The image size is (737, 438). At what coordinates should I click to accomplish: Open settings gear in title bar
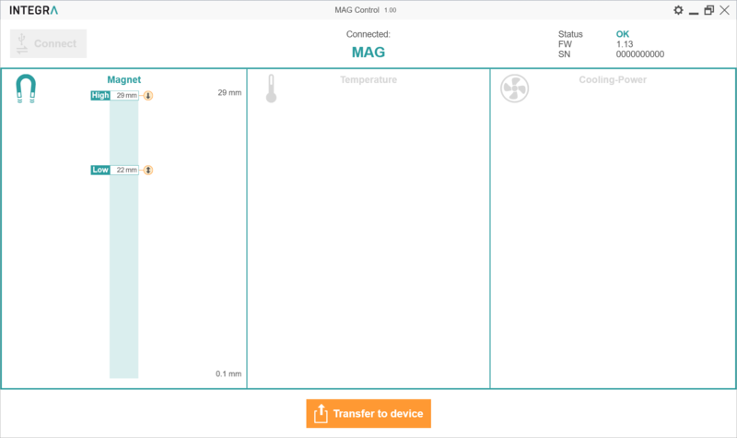click(x=678, y=10)
